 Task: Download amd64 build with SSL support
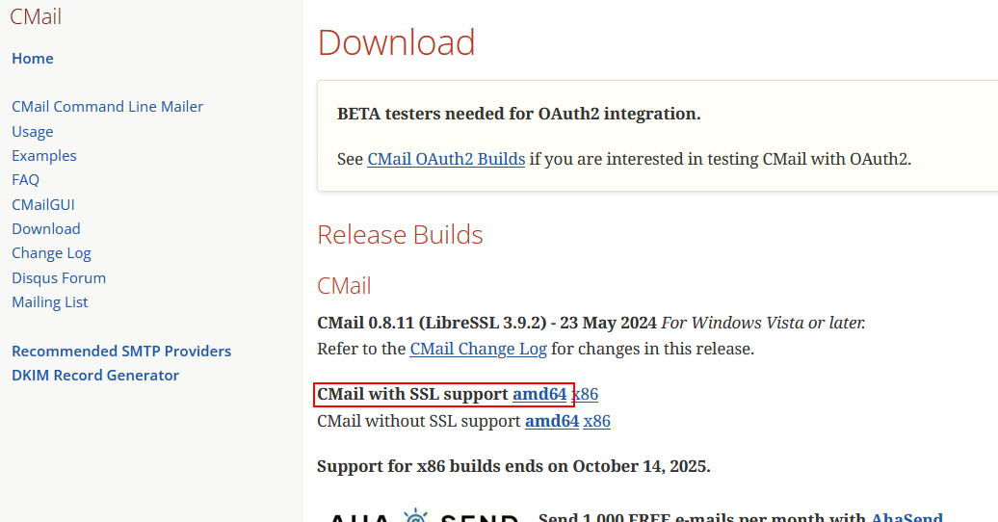pos(539,394)
